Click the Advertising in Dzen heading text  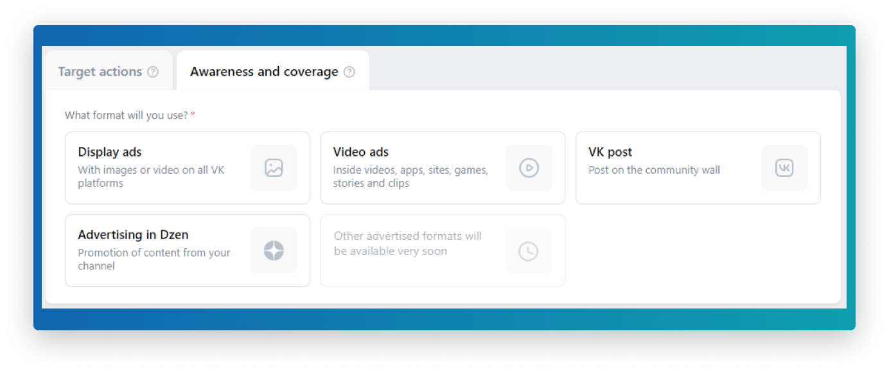point(132,235)
